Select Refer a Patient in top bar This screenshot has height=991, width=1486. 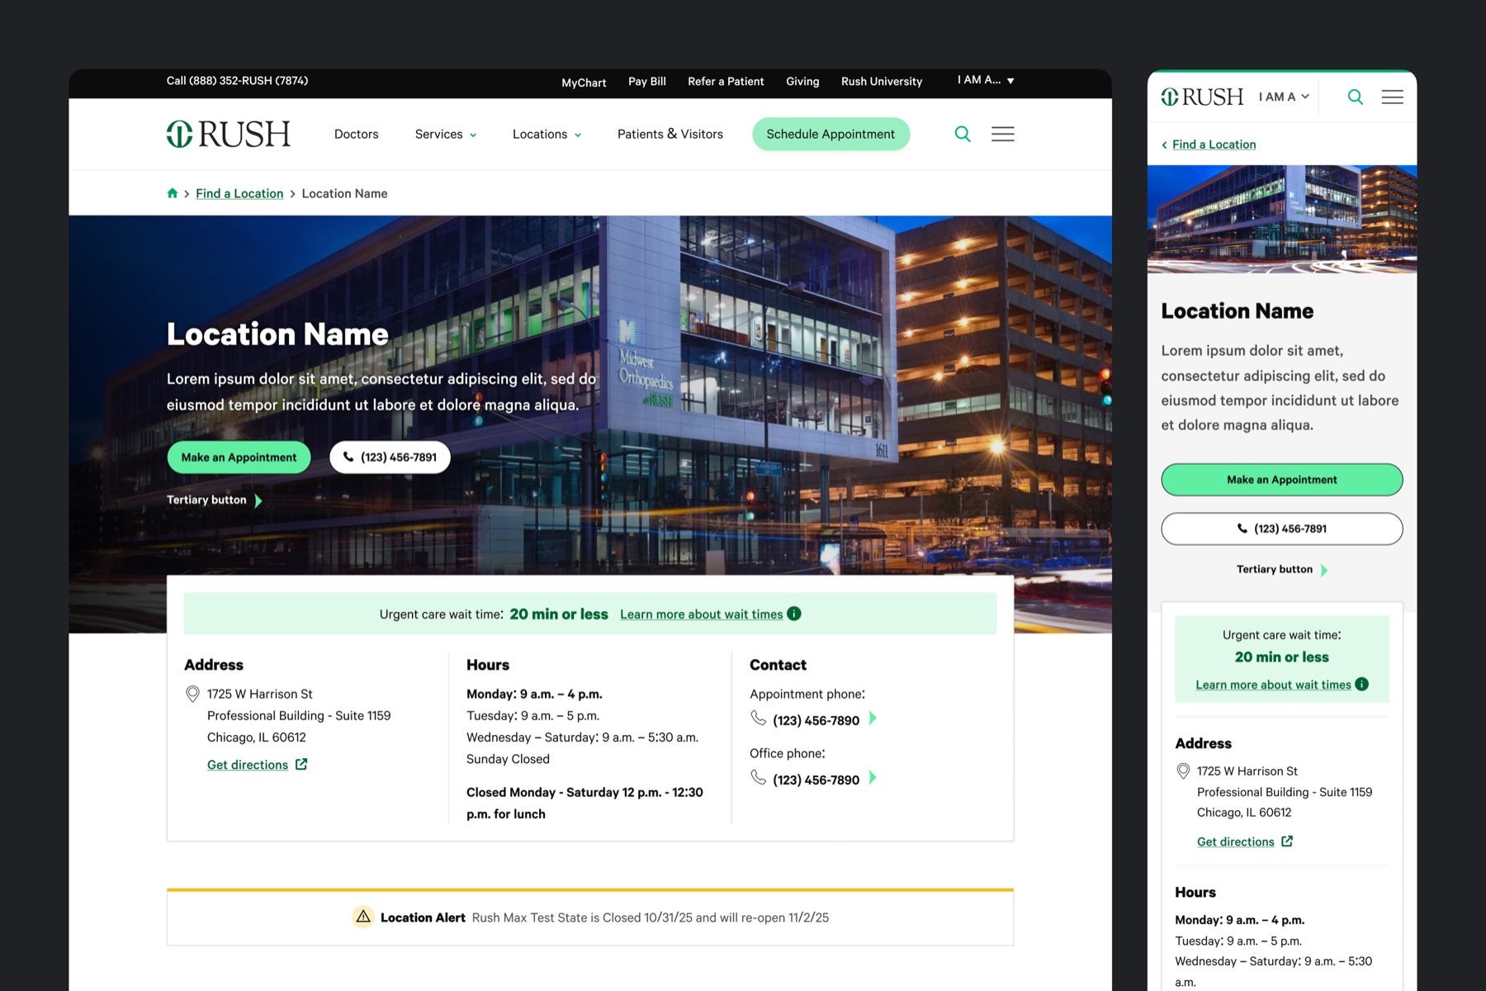[726, 81]
